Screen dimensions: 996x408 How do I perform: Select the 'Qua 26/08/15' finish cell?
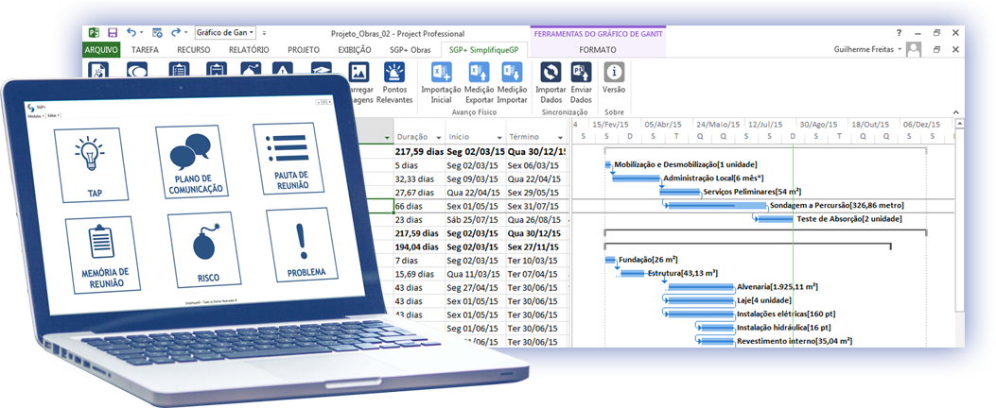coord(534,219)
